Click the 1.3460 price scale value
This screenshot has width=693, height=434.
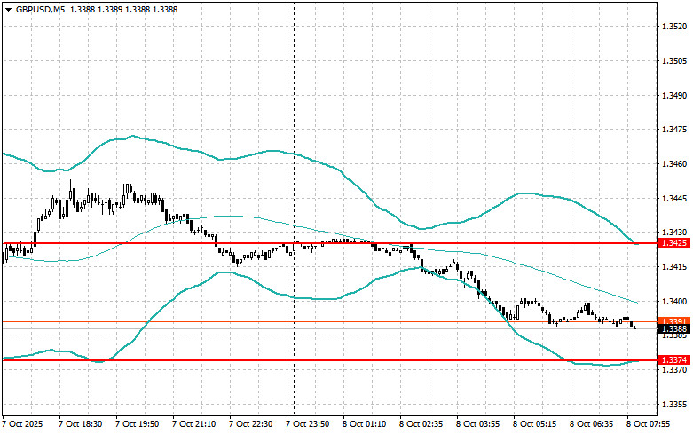(x=674, y=164)
